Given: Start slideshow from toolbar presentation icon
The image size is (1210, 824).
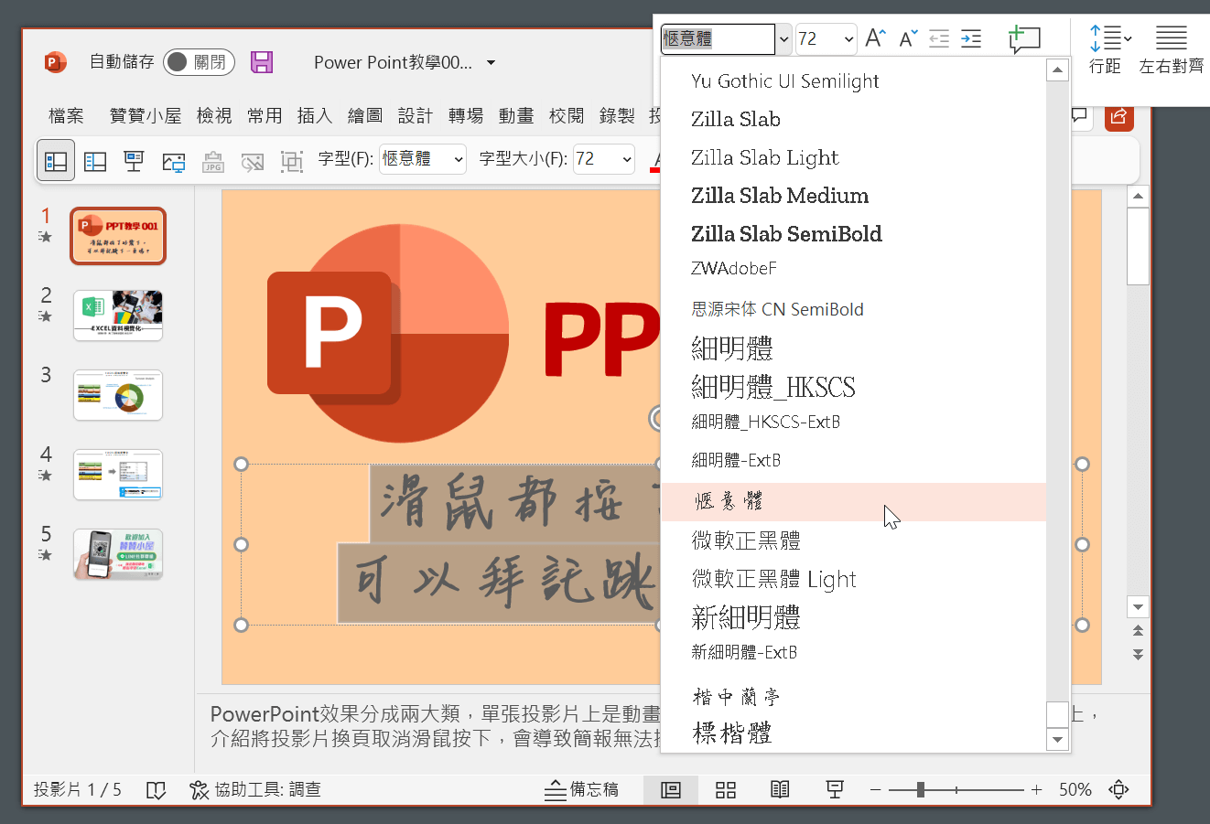Looking at the screenshot, I should pos(134,161).
